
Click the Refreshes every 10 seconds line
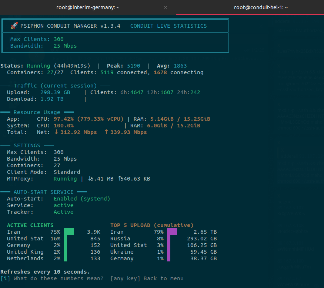[x=45, y=272]
